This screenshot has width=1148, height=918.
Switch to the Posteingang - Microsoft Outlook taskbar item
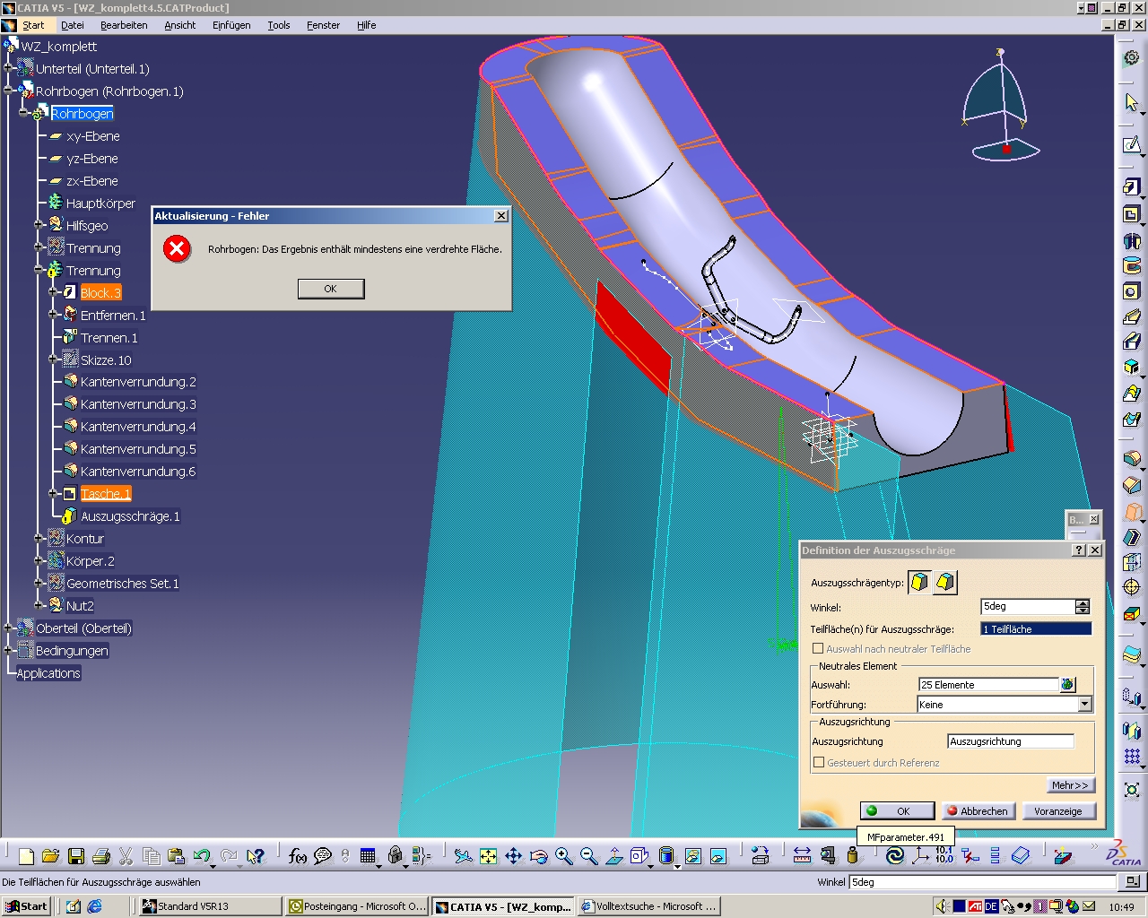[358, 906]
